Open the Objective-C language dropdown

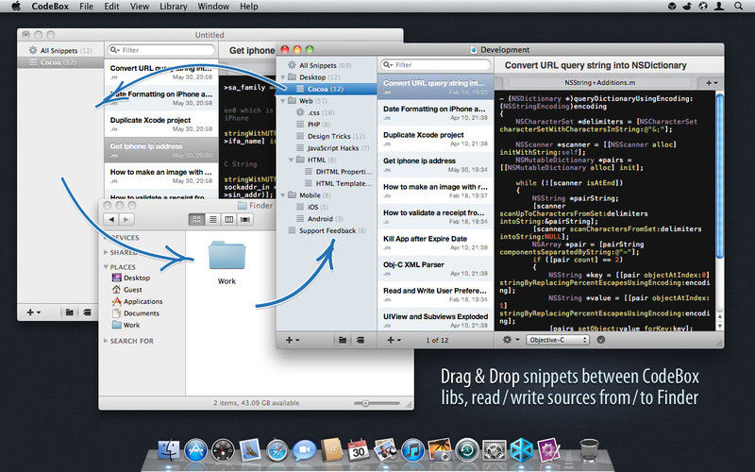pyautogui.click(x=557, y=340)
